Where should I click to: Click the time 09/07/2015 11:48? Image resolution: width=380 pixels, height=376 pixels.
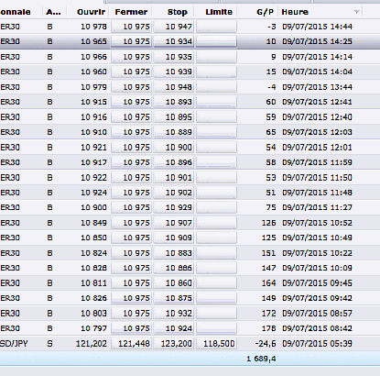point(317,193)
